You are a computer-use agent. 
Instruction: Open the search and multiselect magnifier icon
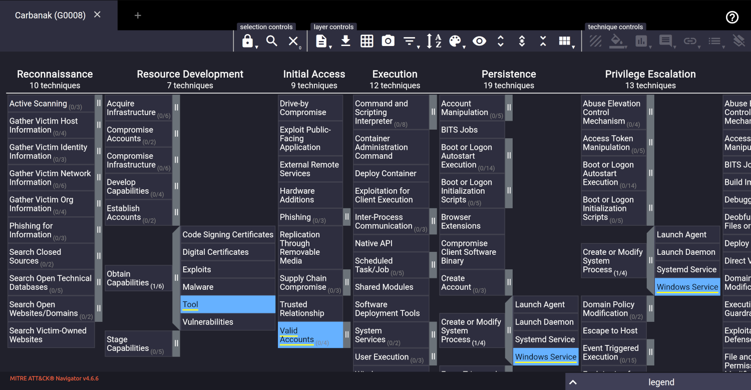click(272, 41)
